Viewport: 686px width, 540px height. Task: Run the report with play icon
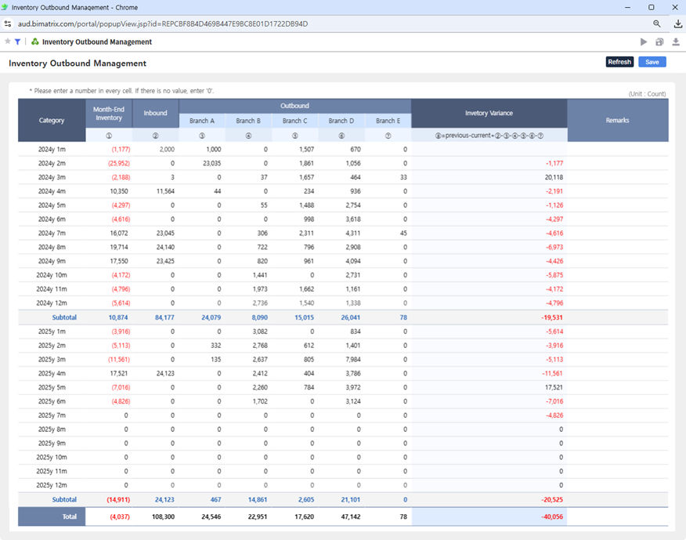(644, 42)
